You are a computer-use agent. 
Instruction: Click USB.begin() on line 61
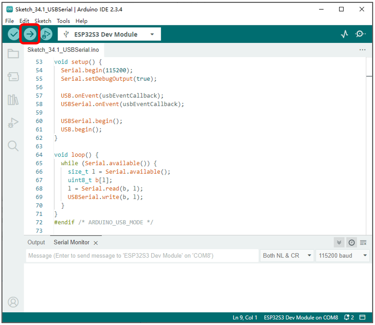pos(81,129)
